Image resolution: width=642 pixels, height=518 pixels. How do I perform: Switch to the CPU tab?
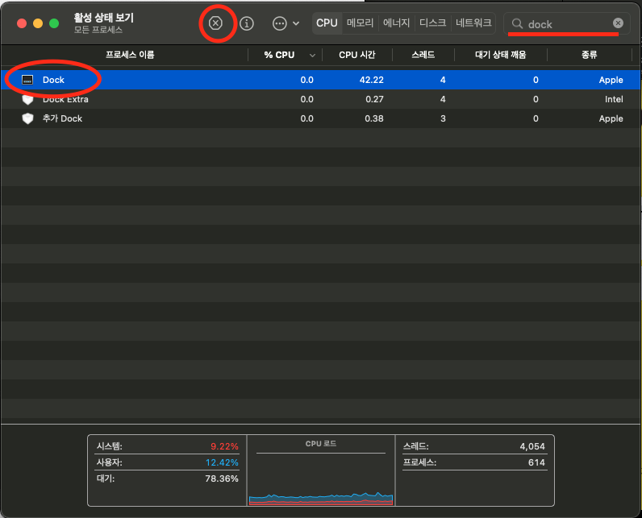tap(327, 23)
